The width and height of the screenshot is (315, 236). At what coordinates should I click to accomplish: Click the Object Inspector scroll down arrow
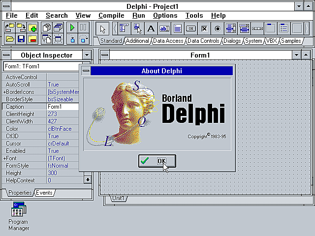pos(88,179)
